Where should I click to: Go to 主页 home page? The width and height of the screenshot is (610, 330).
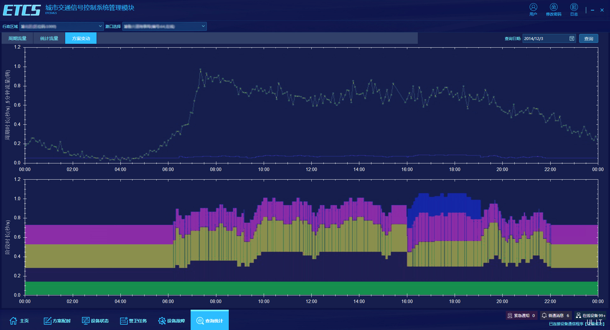(x=19, y=321)
